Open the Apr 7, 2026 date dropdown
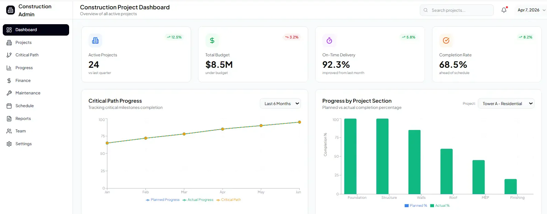This screenshot has width=547, height=214. [x=531, y=10]
